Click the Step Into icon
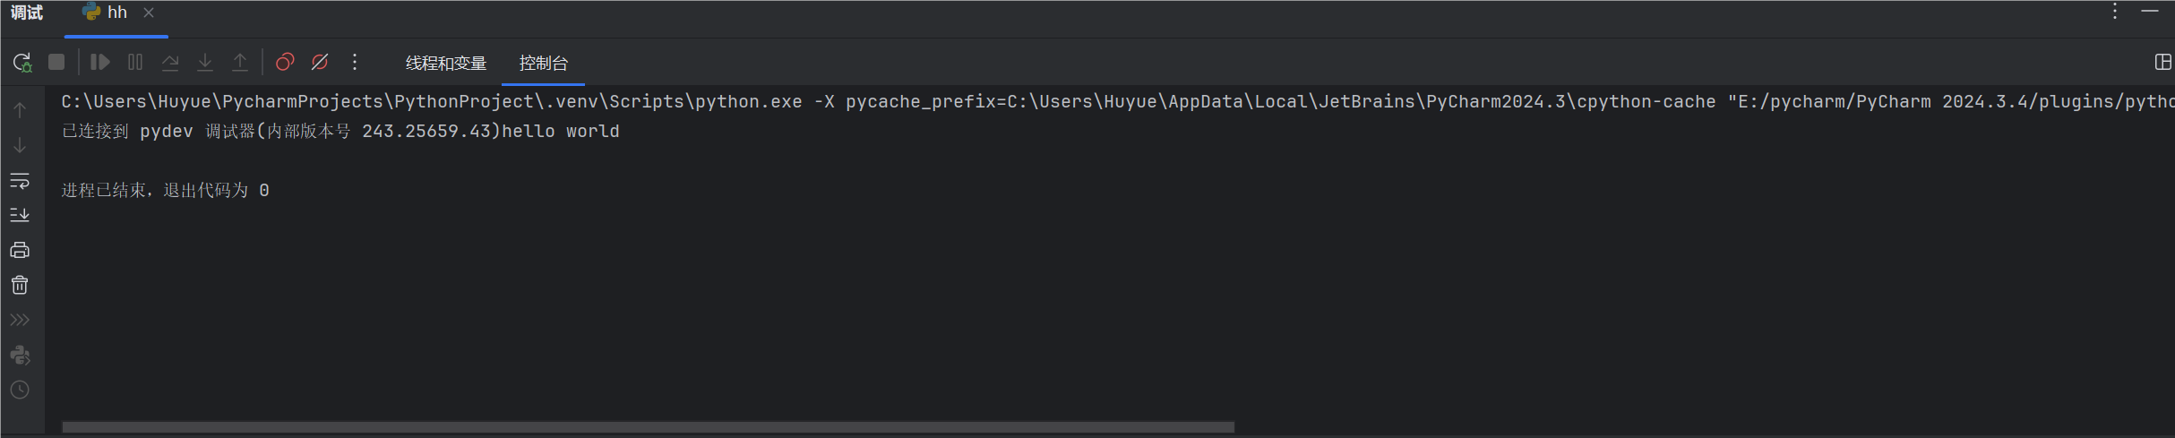 [205, 63]
